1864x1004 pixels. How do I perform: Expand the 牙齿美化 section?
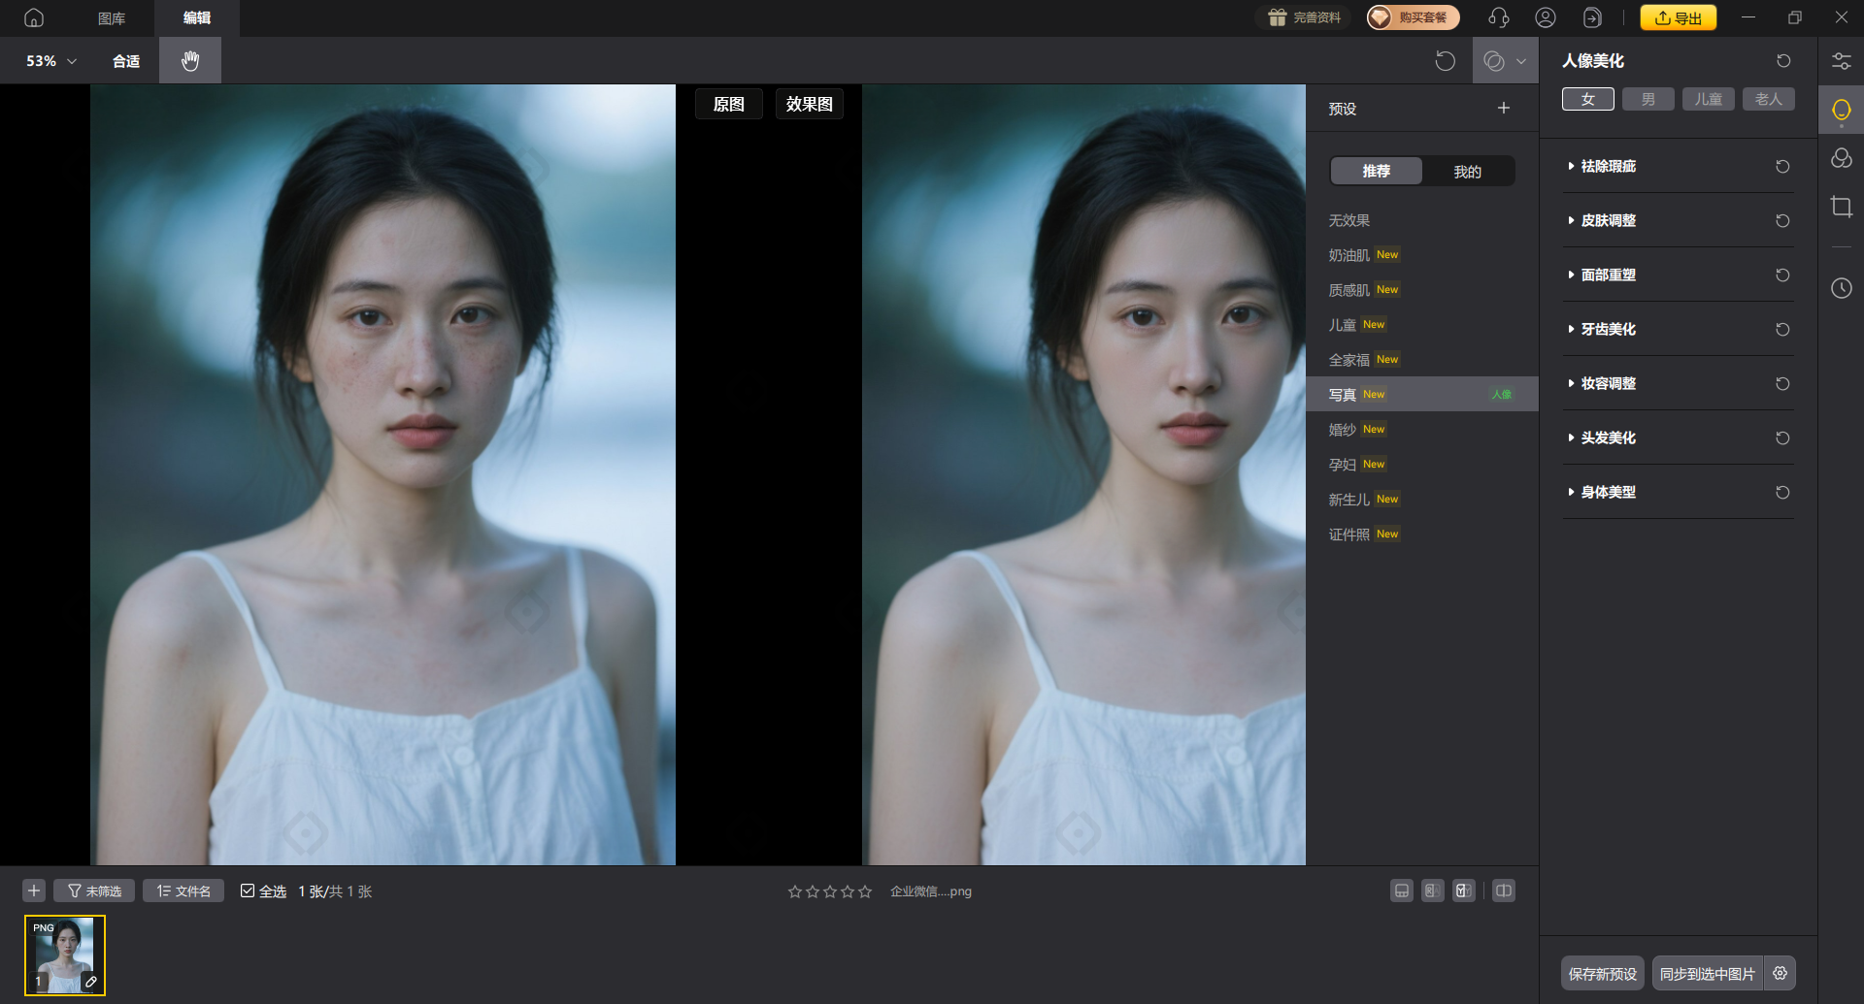pyautogui.click(x=1608, y=330)
